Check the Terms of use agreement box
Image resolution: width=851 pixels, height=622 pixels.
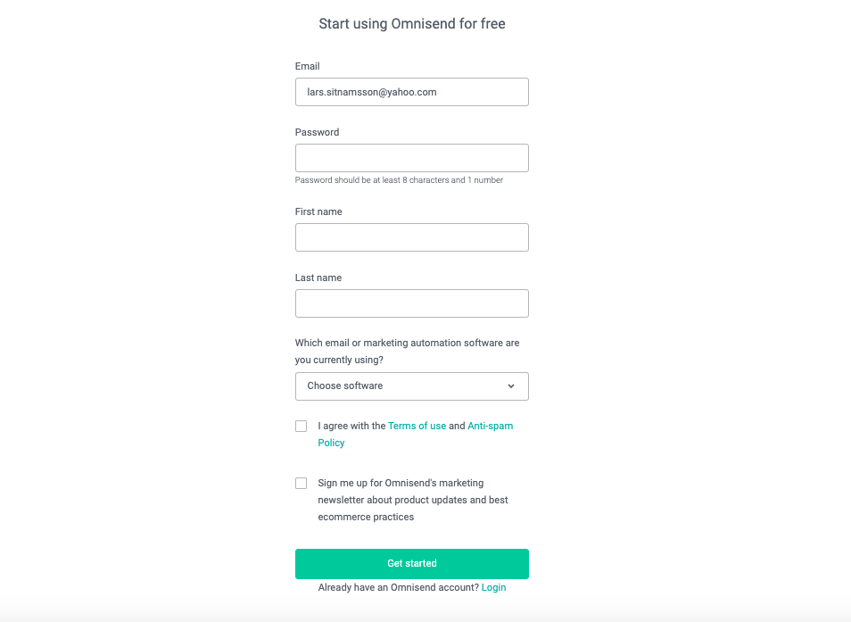pos(302,427)
